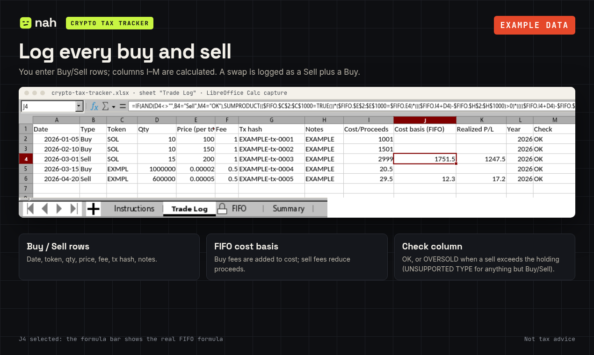Click the 'Cost basis (FIFO)' header cell

pos(425,129)
